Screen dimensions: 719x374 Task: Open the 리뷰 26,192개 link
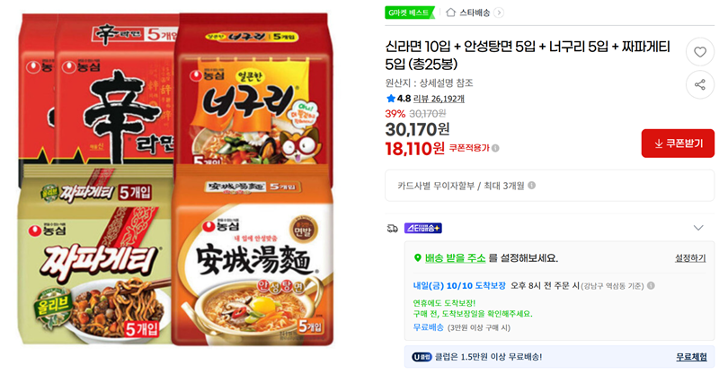tap(439, 99)
